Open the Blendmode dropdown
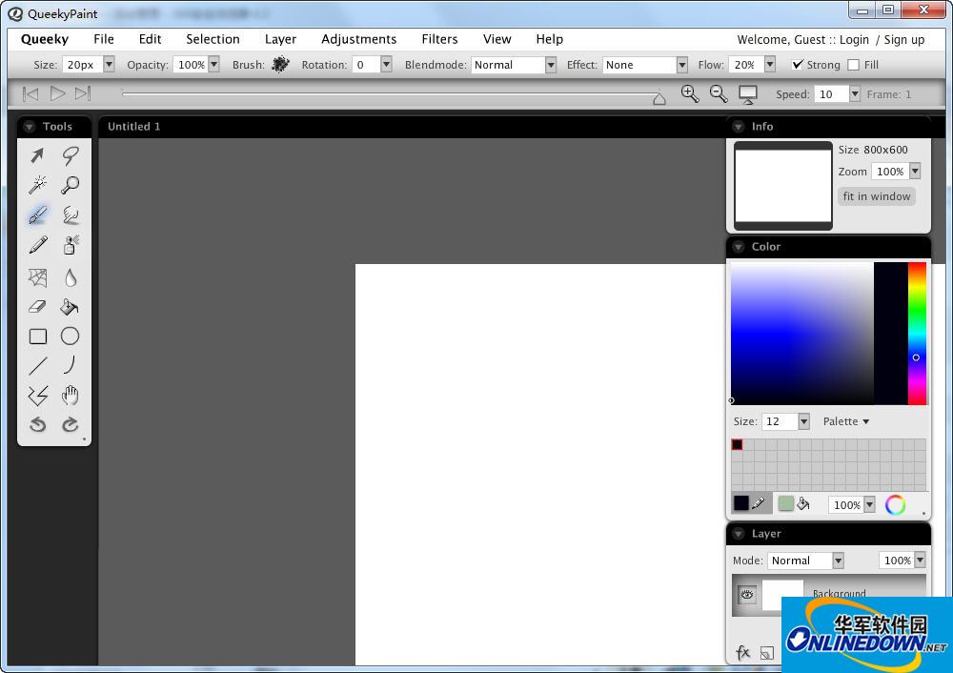This screenshot has width=953, height=673. 551,65
